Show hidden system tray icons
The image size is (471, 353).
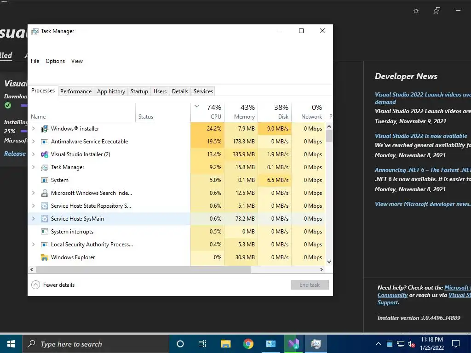pos(379,344)
